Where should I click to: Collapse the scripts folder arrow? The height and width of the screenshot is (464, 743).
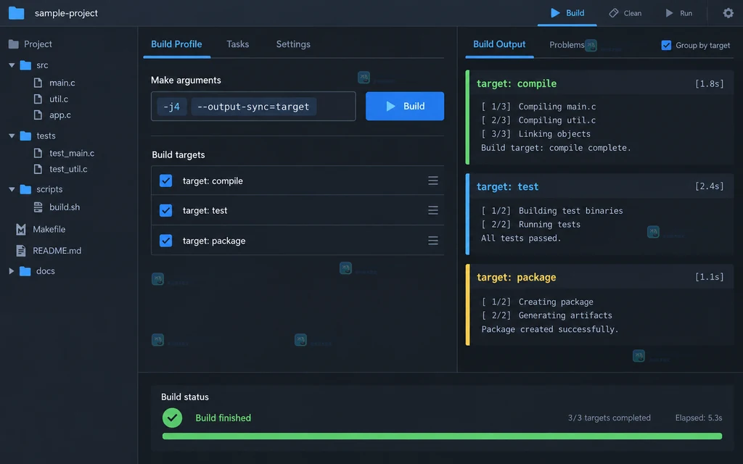click(12, 189)
